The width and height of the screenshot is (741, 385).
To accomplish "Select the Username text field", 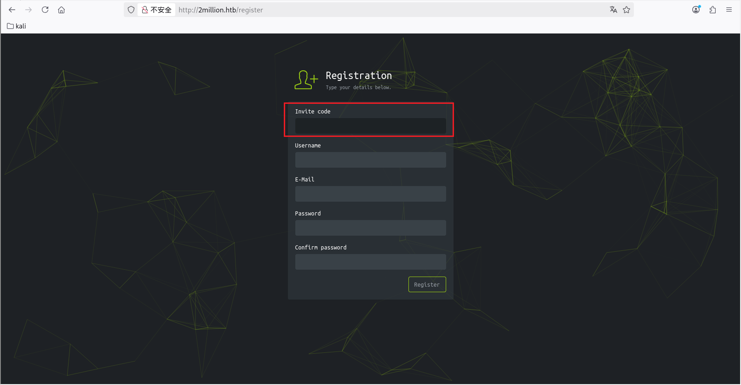I will [x=370, y=160].
